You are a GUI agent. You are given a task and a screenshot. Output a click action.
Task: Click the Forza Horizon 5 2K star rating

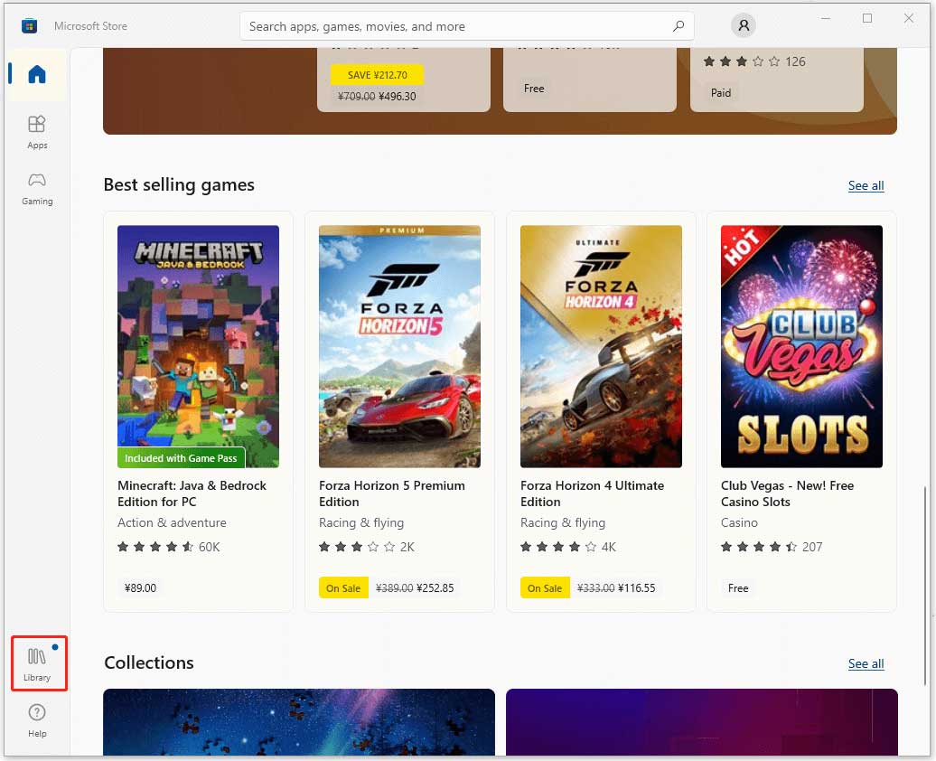point(367,547)
